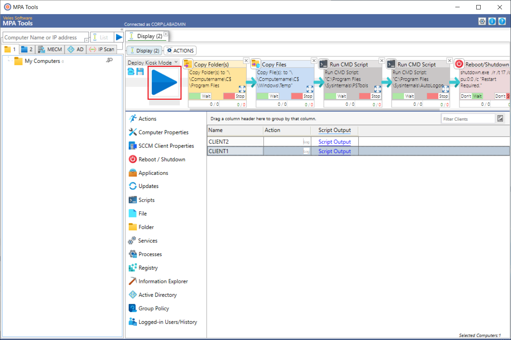
Task: Open Updates menu item
Action: tap(144, 186)
